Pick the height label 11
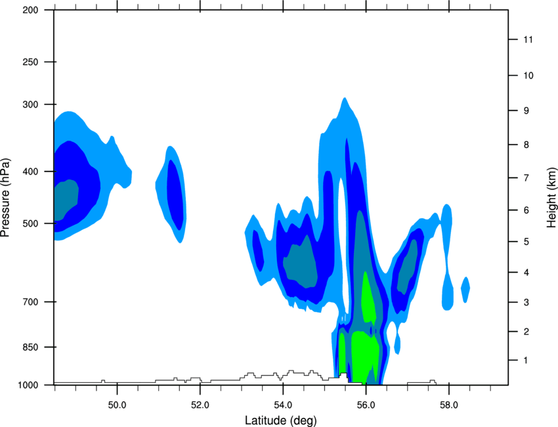 point(528,39)
